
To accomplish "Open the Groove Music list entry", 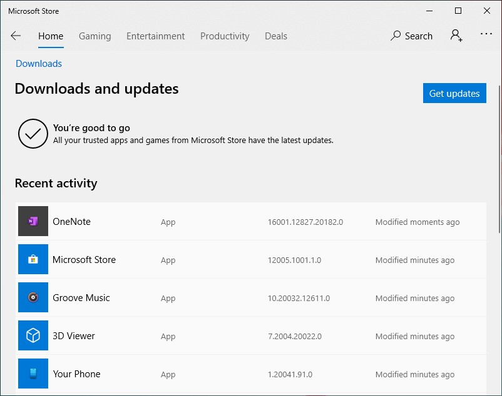I will (x=81, y=298).
